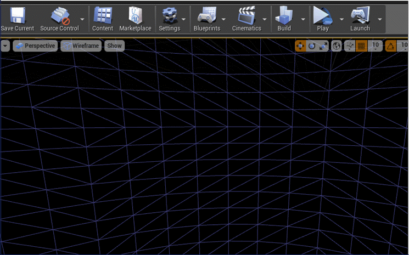The width and height of the screenshot is (409, 255).
Task: Expand the Play options dropdown arrow
Action: click(341, 19)
